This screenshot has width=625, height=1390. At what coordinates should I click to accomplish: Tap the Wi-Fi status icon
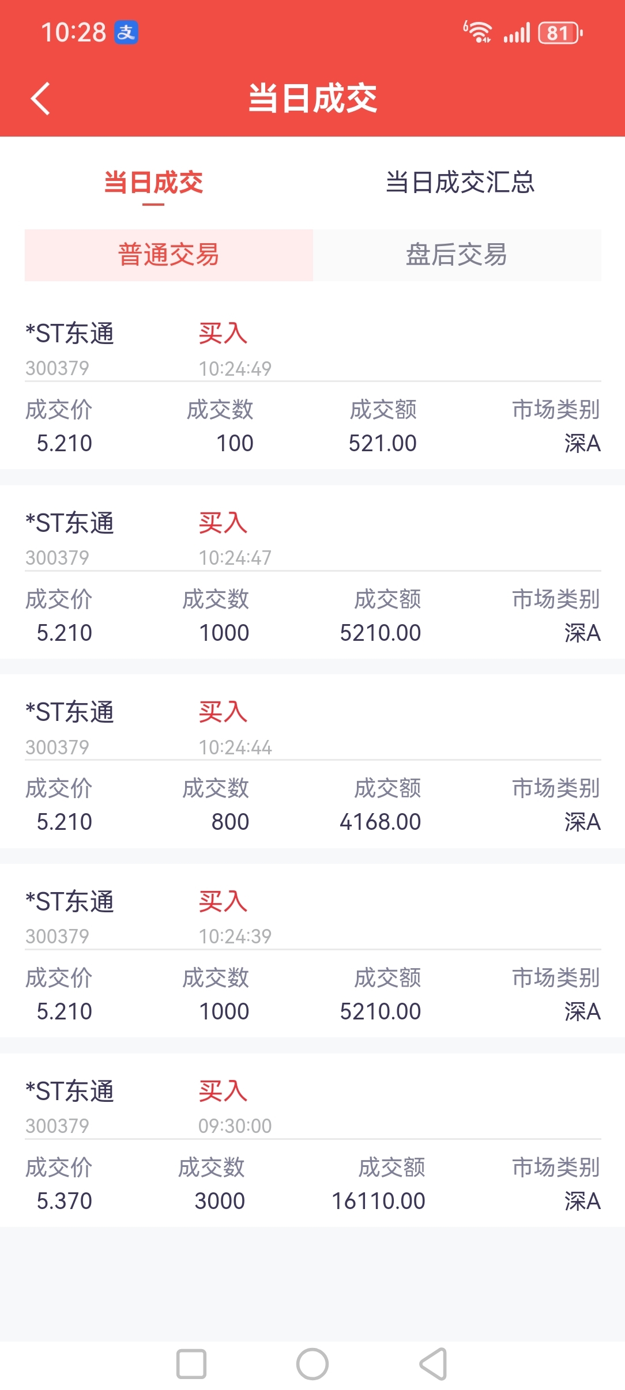(x=477, y=32)
